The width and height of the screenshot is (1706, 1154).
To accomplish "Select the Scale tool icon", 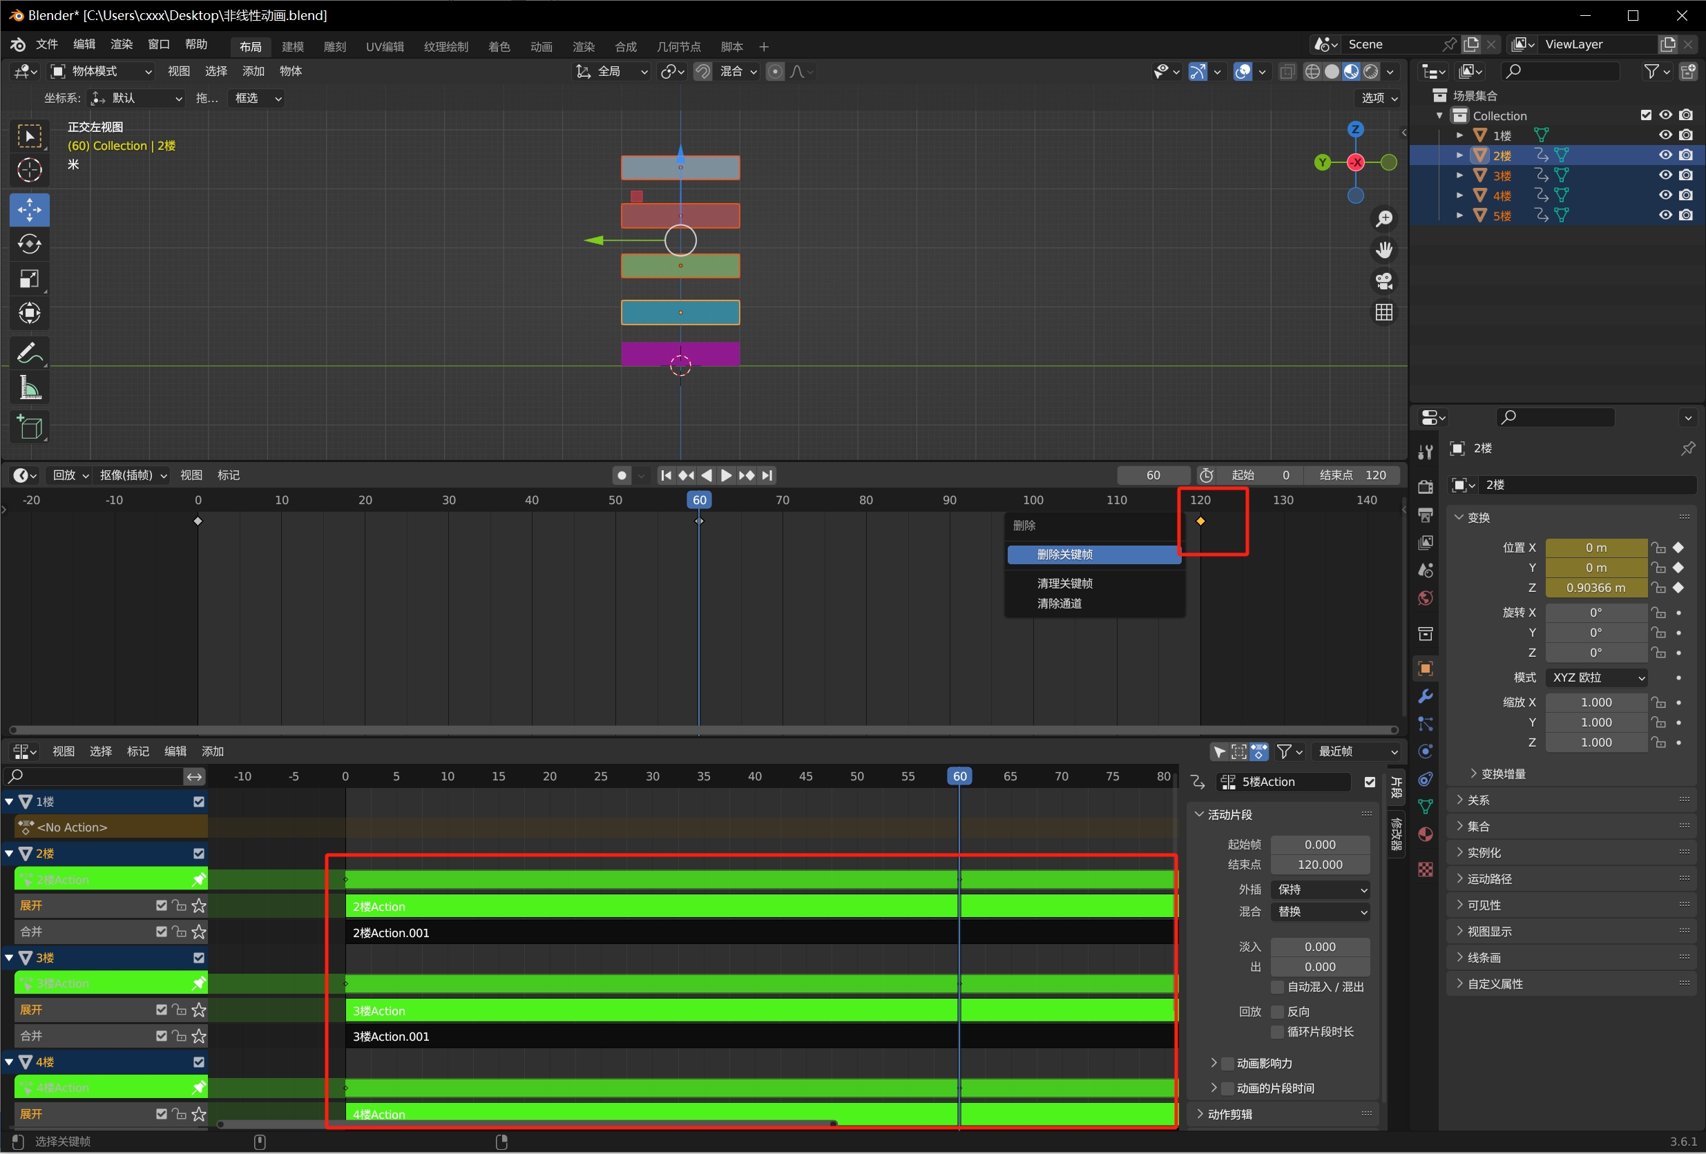I will tap(30, 279).
